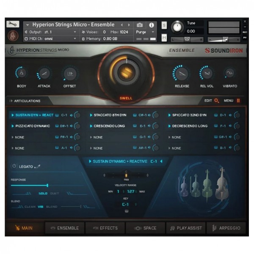Click the previous articulation arrow beside C-1
254x254 pixels.
[161, 161]
